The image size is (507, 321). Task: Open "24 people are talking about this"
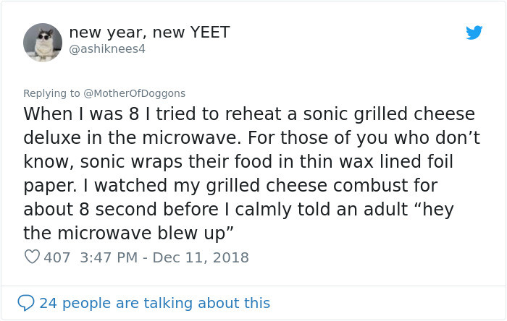click(154, 302)
